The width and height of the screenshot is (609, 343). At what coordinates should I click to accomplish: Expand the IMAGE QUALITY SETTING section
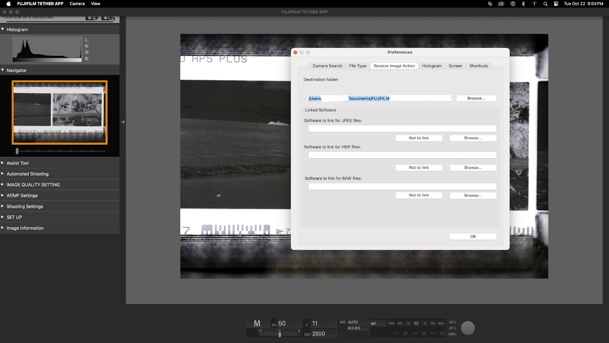[3, 184]
